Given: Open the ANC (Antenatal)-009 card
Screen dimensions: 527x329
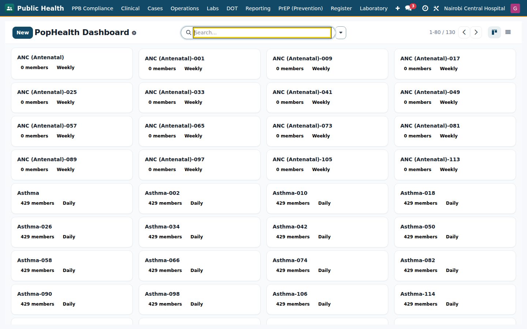Looking at the screenshot, I should pos(327,64).
